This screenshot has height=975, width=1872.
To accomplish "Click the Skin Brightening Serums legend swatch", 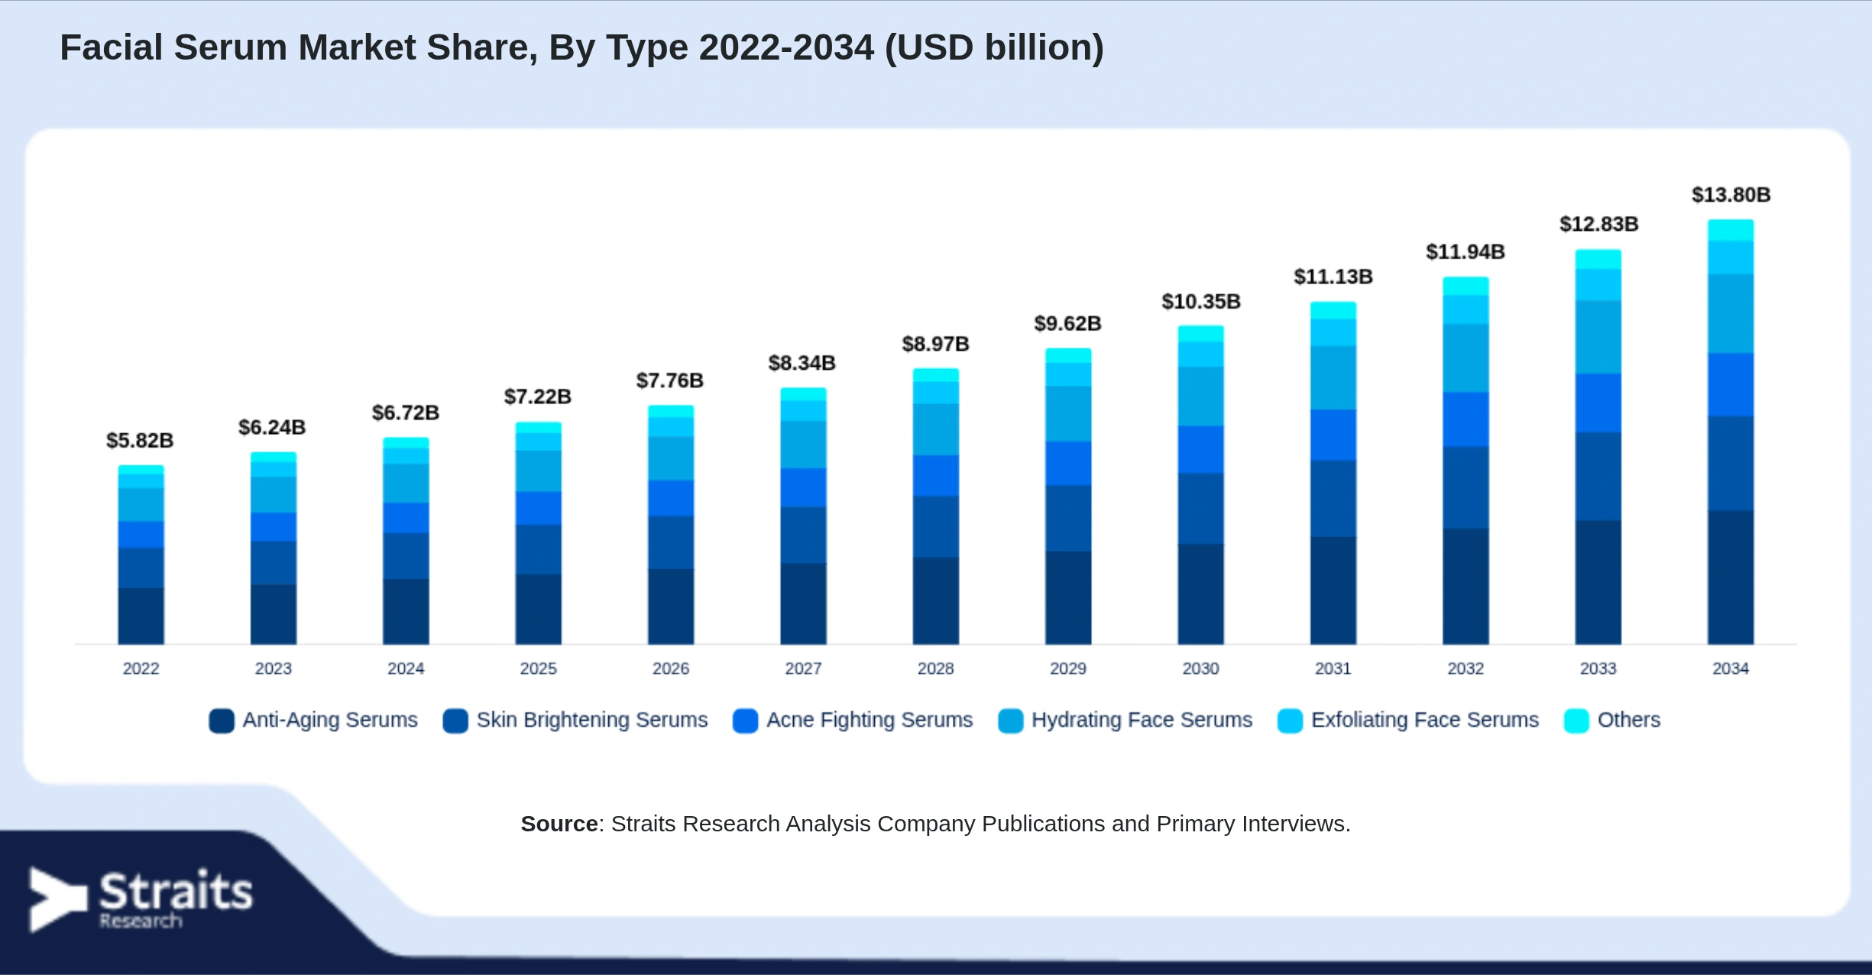I will (455, 721).
